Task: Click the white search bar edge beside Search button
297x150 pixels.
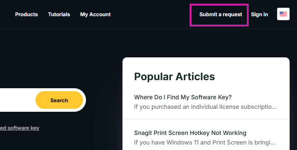Action: (x=84, y=100)
